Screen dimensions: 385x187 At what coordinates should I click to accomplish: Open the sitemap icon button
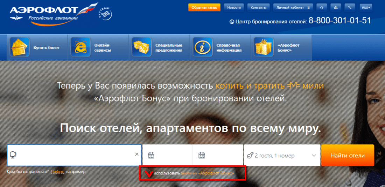pyautogui.click(x=336, y=8)
